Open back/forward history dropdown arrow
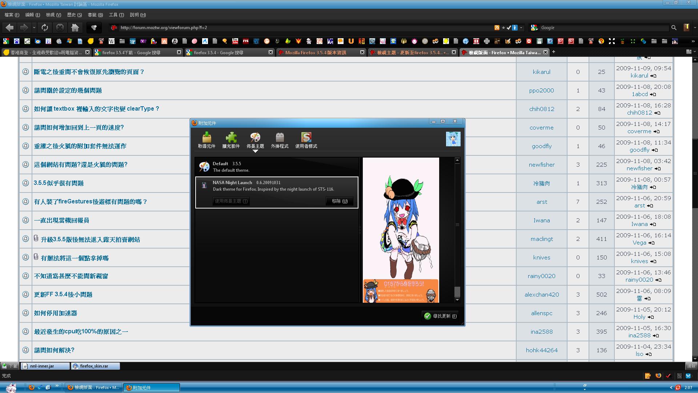The image size is (698, 393). click(34, 28)
